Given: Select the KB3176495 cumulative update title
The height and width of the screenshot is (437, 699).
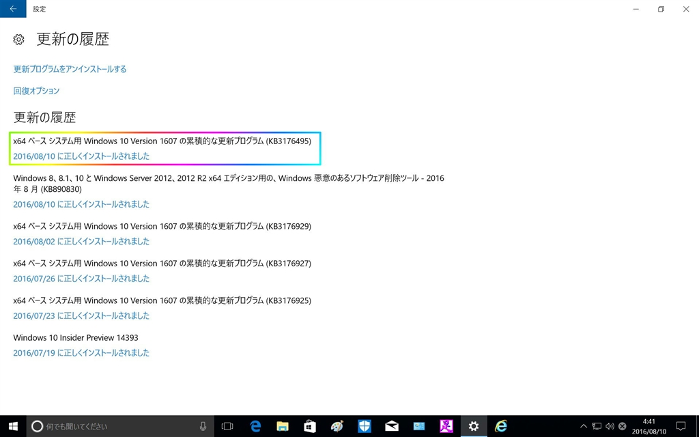Looking at the screenshot, I should click(162, 141).
